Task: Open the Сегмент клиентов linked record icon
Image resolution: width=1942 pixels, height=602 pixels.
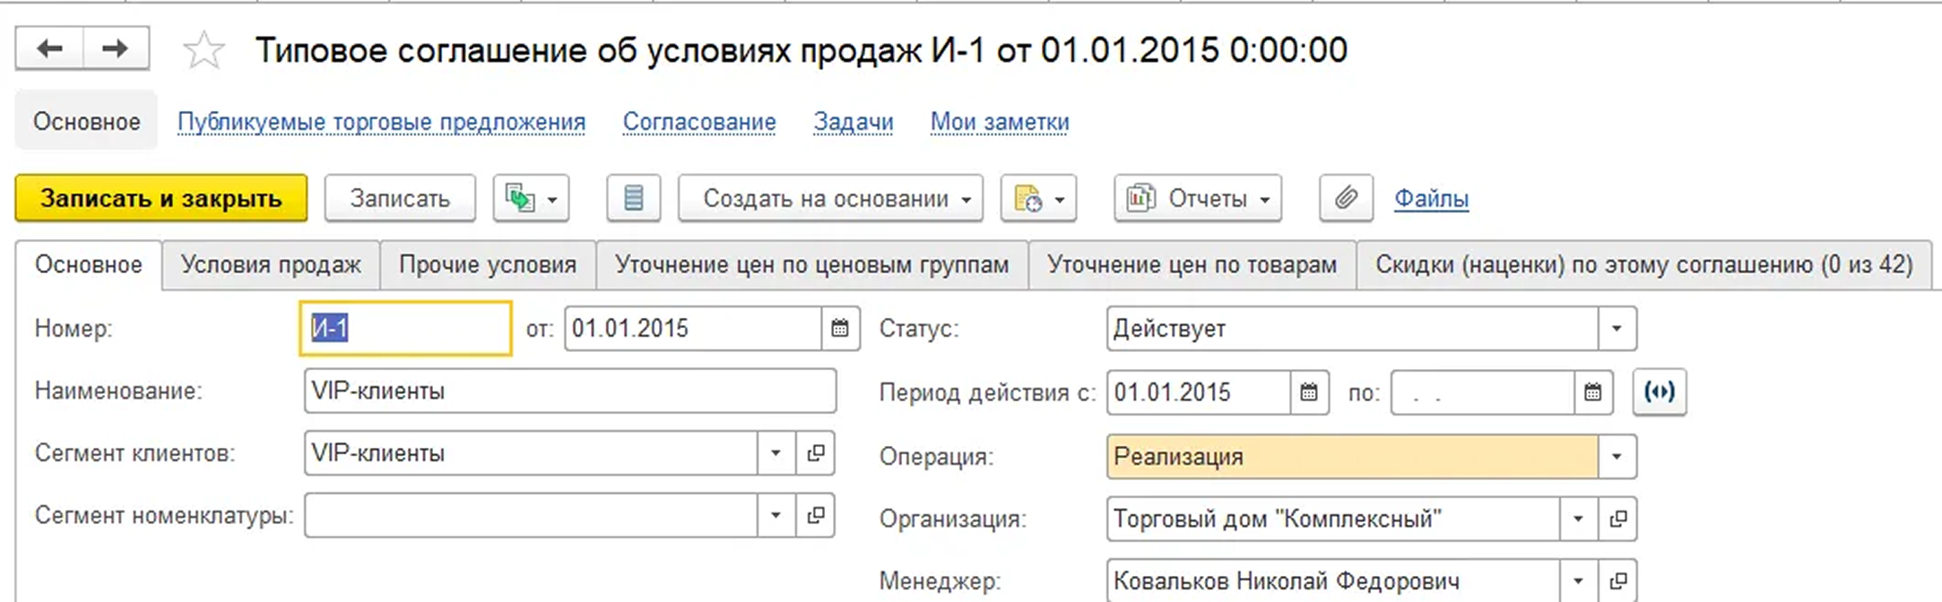Action: 815,453
